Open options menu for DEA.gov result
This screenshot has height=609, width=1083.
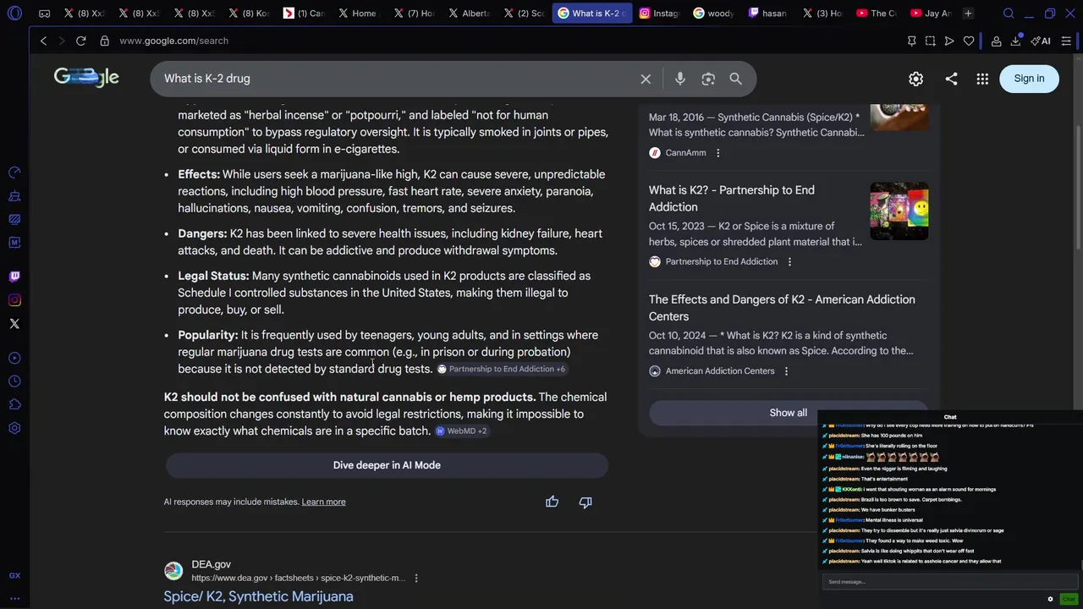click(x=416, y=579)
